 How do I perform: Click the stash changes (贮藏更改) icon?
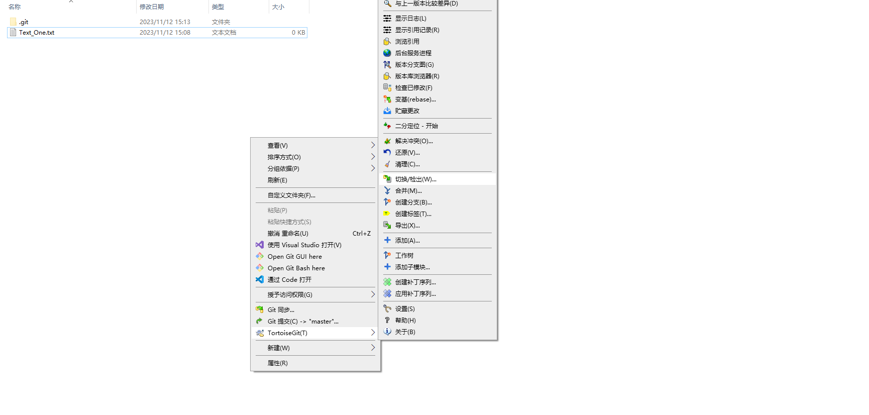click(387, 111)
